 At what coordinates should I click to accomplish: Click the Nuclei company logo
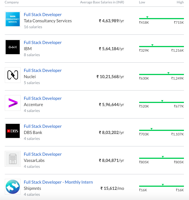[13, 75]
